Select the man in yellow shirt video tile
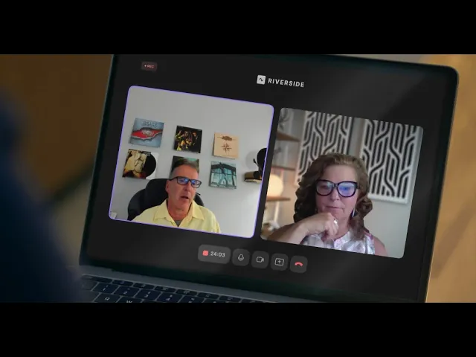The width and height of the screenshot is (476, 357). click(x=192, y=162)
